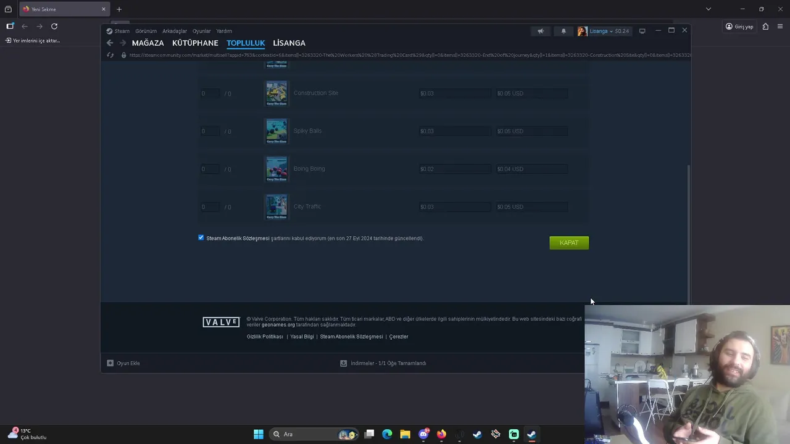Open Steam notifications bell
Image resolution: width=790 pixels, height=444 pixels.
click(563, 31)
